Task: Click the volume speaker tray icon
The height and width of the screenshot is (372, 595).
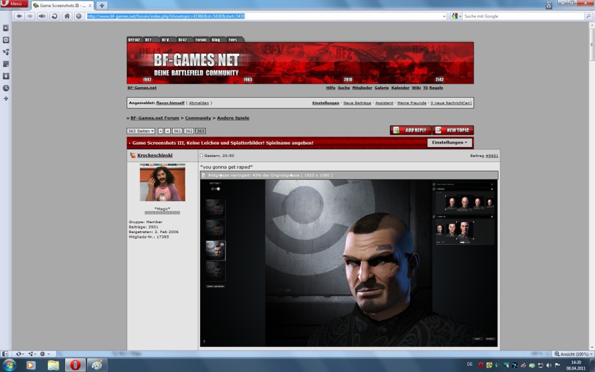Action: pos(549,365)
